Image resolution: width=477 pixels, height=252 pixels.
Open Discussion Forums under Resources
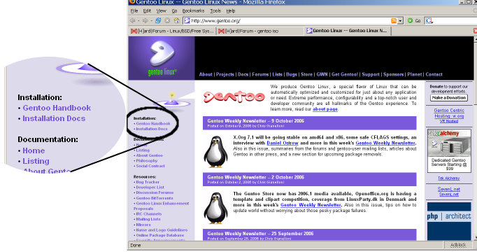(x=155, y=192)
